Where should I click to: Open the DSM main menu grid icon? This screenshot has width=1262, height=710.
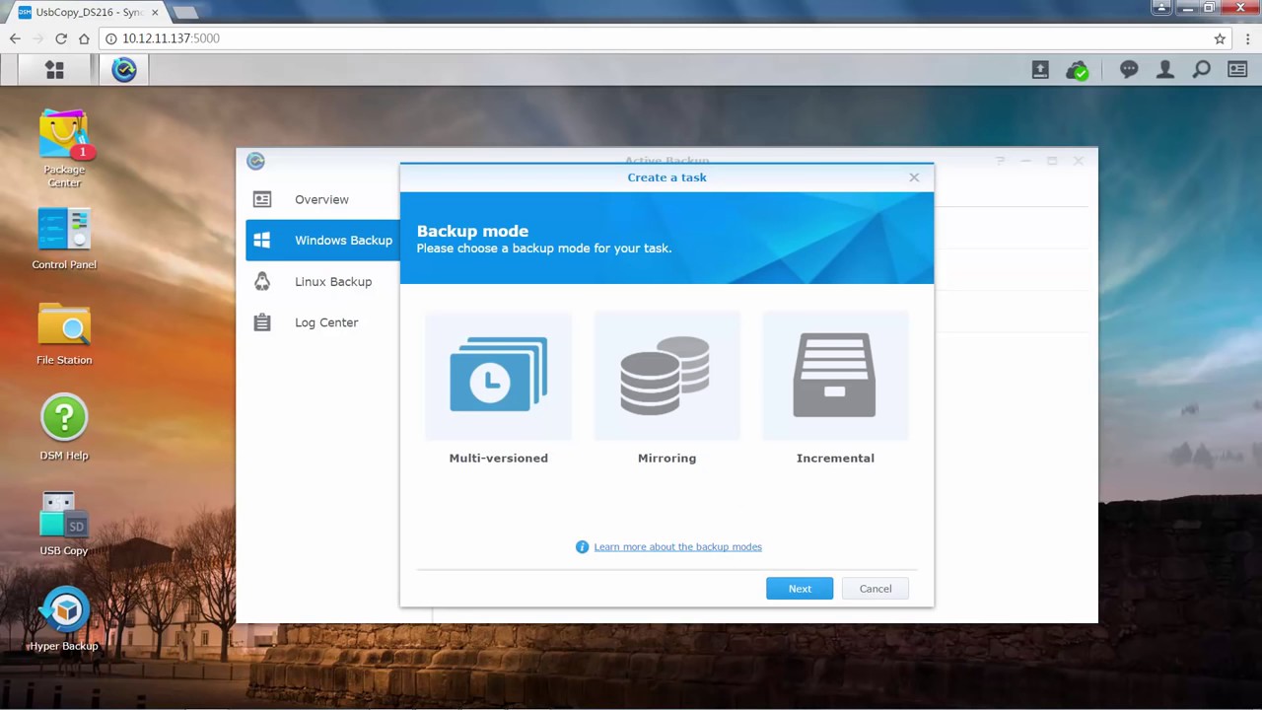54,70
